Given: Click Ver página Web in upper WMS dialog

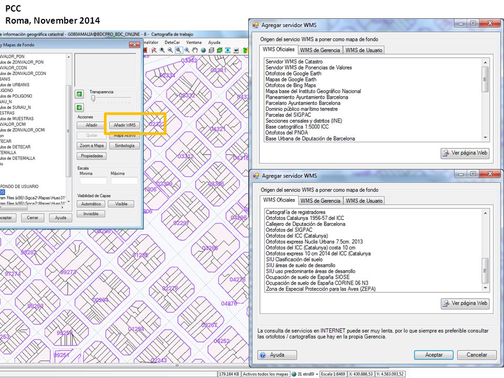Looking at the screenshot, I should click(x=465, y=153).
